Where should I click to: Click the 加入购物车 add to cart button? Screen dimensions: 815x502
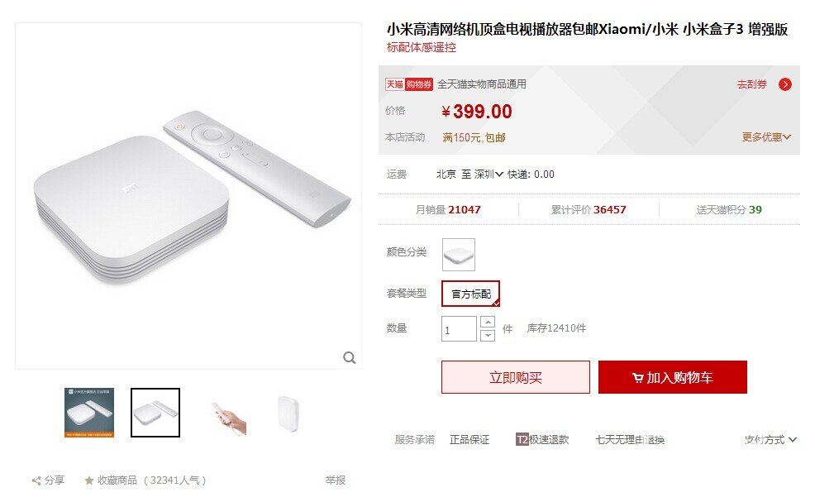[x=673, y=377]
